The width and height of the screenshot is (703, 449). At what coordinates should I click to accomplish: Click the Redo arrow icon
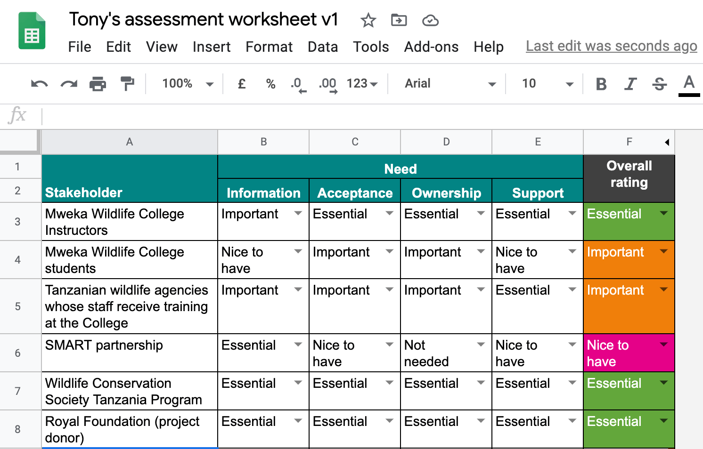69,84
